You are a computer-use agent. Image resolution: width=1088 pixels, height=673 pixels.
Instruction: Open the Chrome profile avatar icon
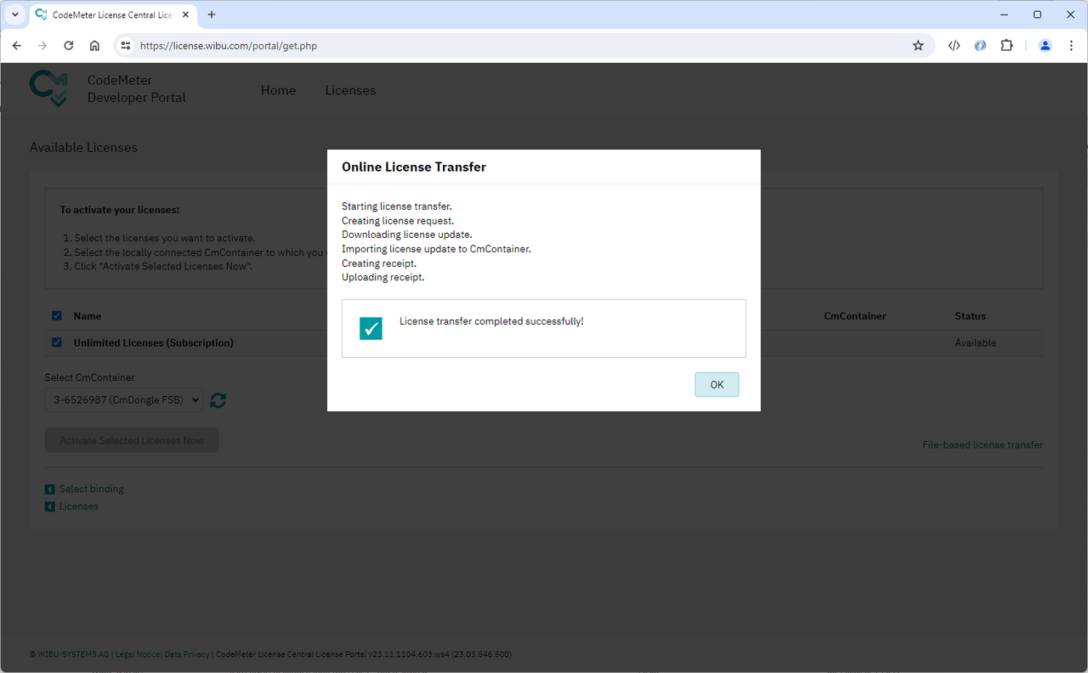(x=1045, y=46)
